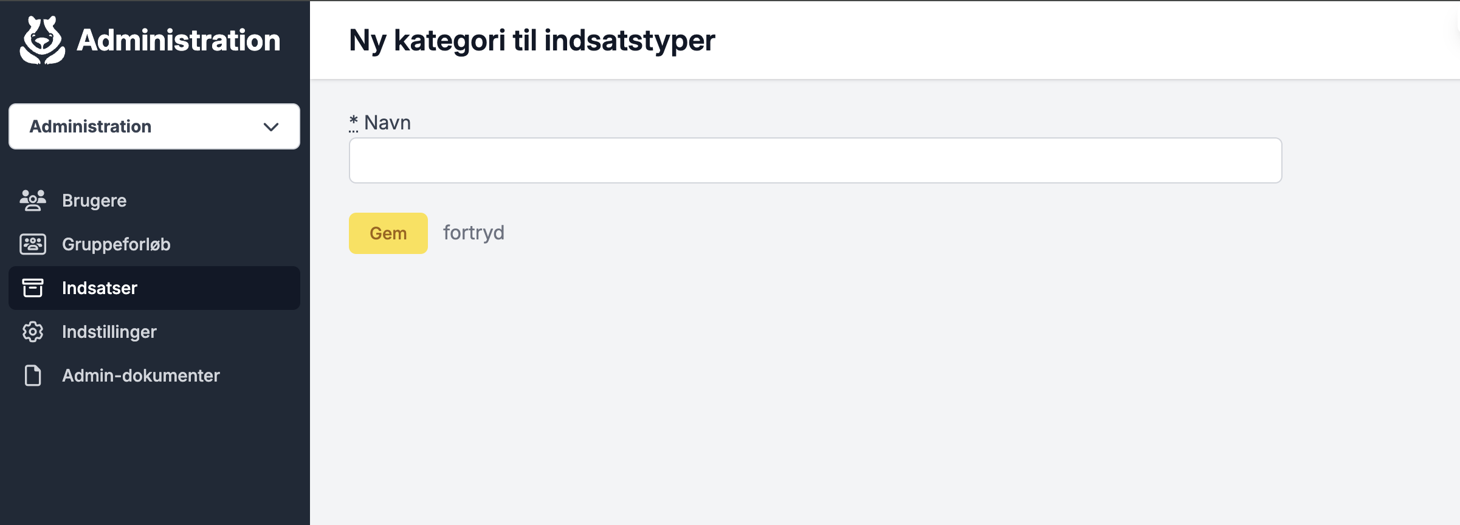
Task: Click the required asterisk next to Navn
Action: coord(354,123)
